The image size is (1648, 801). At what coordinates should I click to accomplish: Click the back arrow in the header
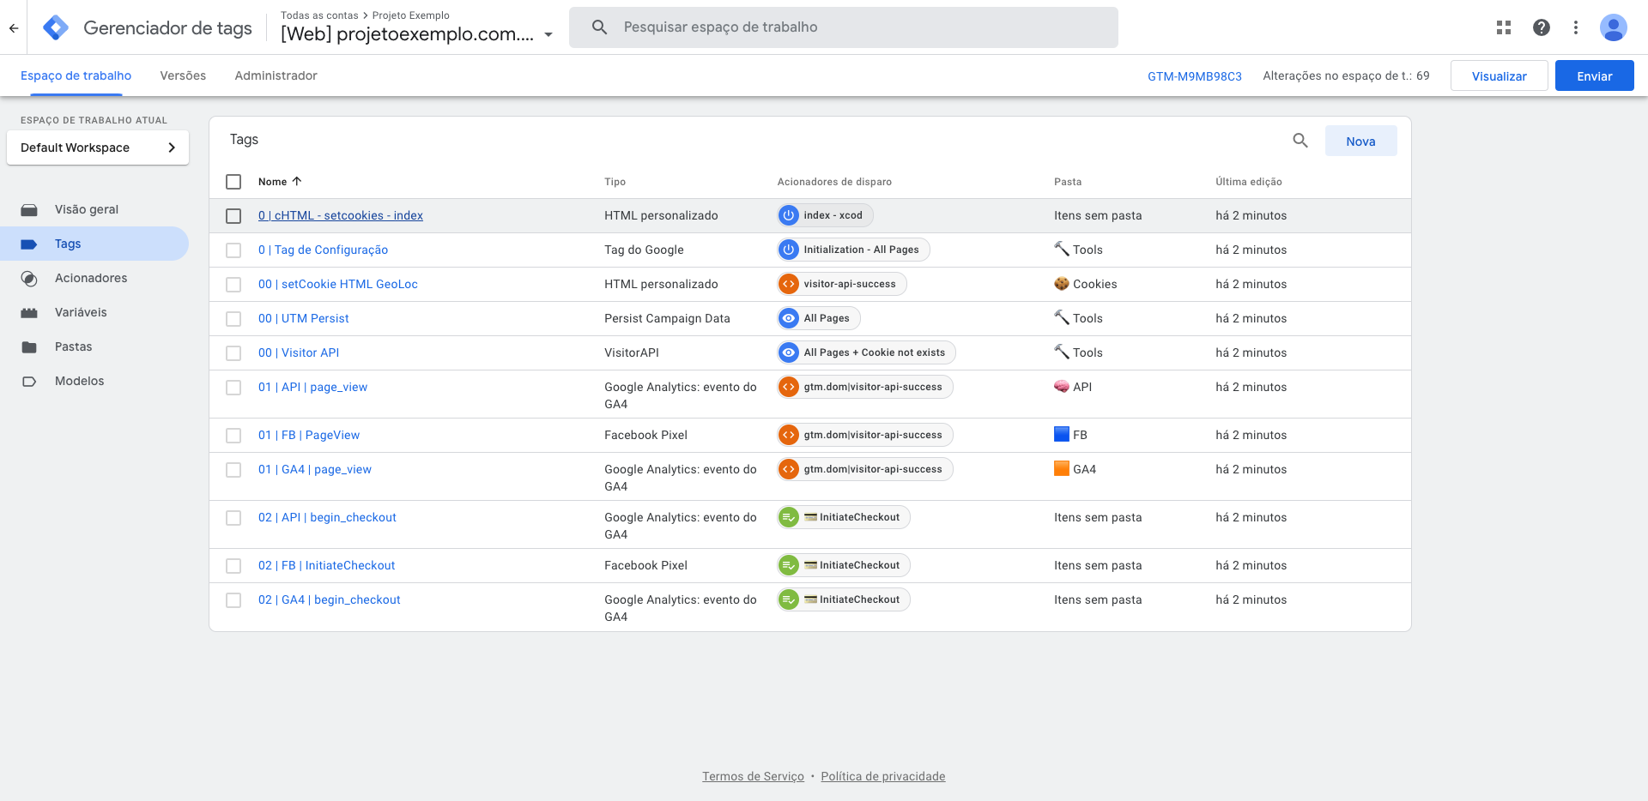click(14, 27)
